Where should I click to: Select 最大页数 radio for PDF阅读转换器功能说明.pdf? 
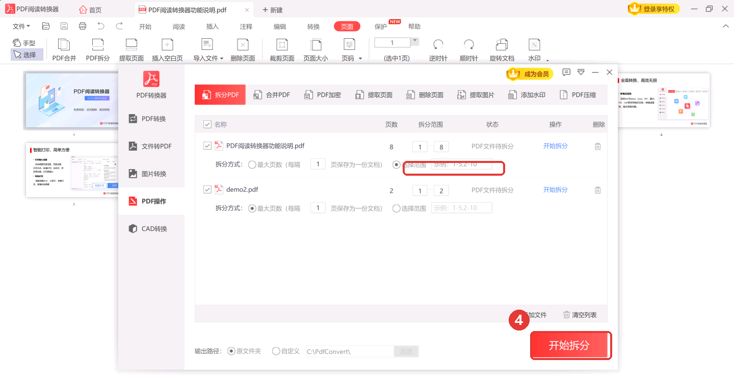pos(252,164)
